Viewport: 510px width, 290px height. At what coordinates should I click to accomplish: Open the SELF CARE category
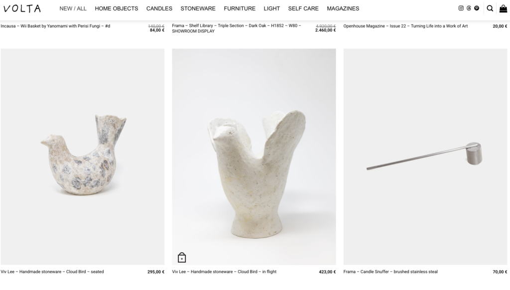click(303, 8)
